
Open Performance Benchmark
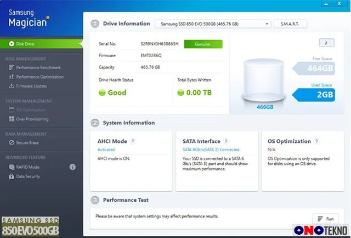tap(38, 68)
